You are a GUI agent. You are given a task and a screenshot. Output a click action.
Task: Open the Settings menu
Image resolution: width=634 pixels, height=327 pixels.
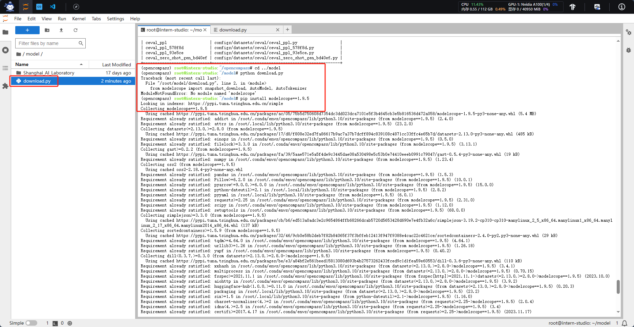click(x=115, y=19)
